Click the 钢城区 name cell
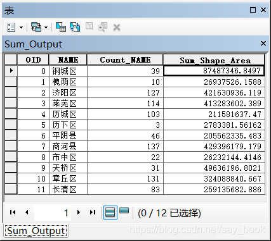This screenshot has height=241, width=271. [x=68, y=71]
